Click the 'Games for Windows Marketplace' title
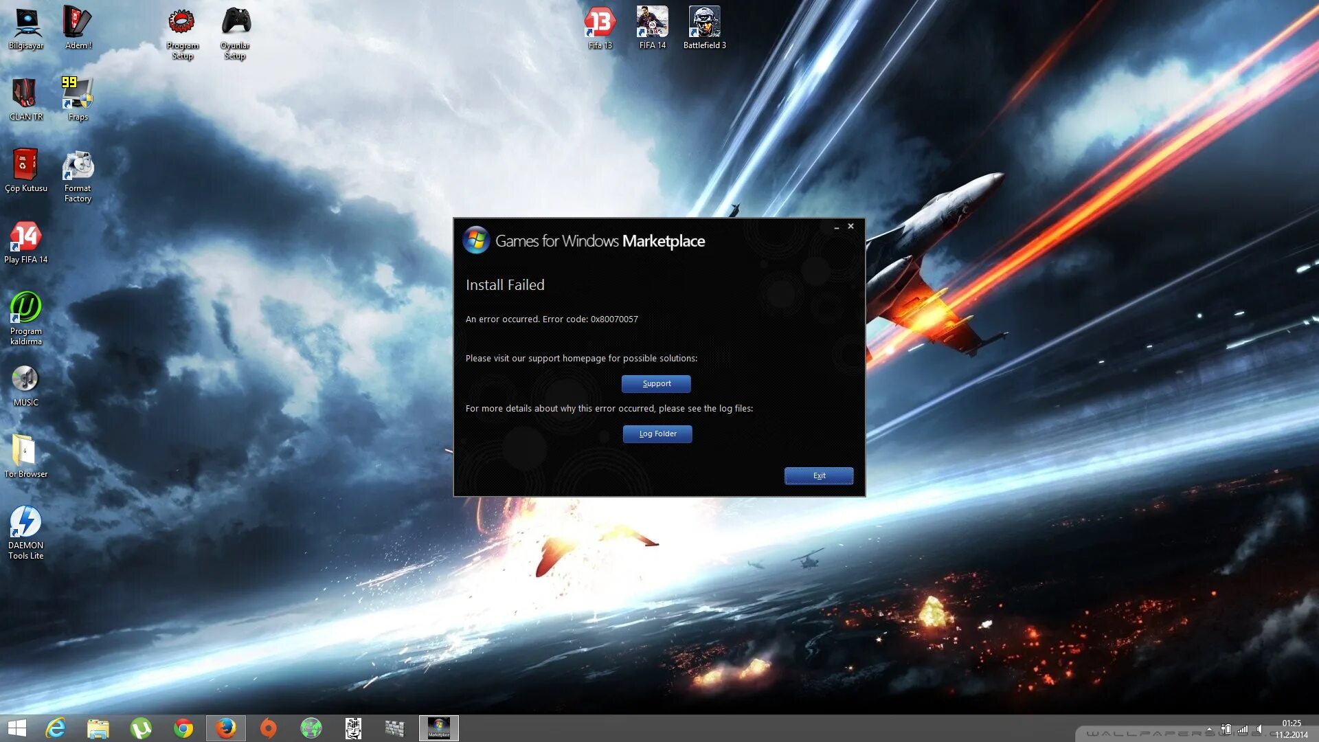Image resolution: width=1319 pixels, height=742 pixels. [600, 241]
